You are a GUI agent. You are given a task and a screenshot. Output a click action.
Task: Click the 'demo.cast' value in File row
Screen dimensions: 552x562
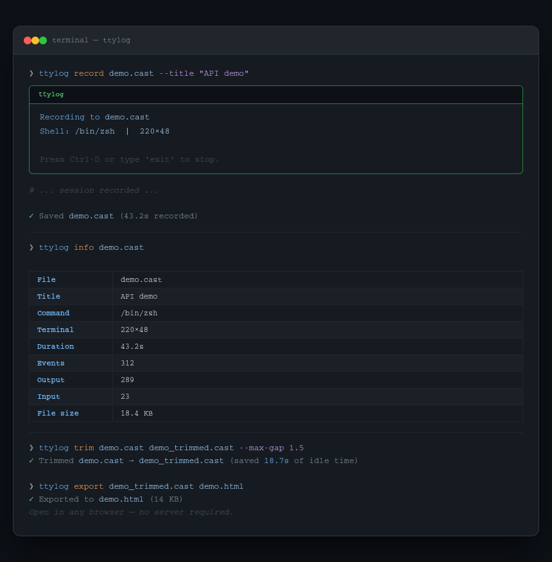[x=141, y=279]
